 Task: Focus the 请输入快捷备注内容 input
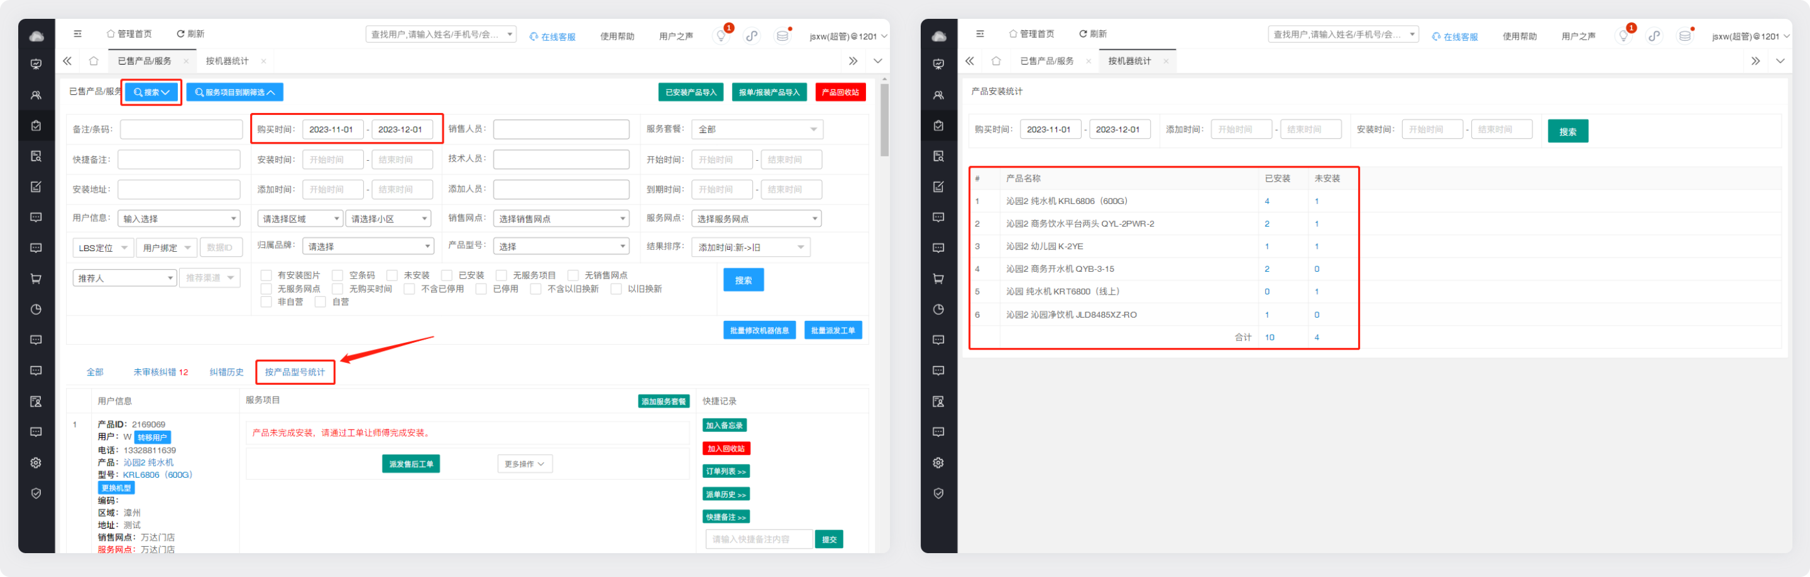[x=759, y=539]
